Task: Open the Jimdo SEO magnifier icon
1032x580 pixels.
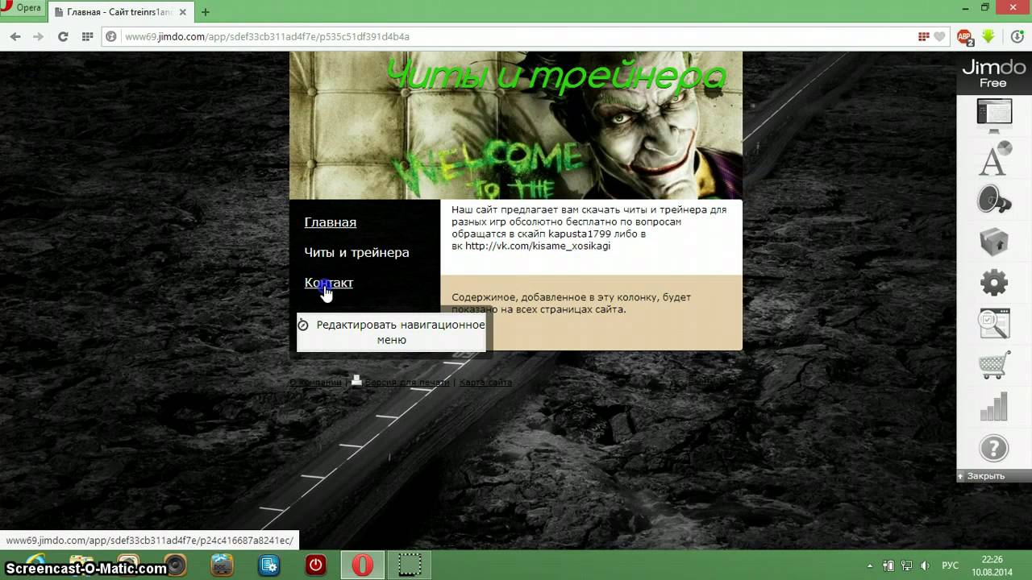Action: click(x=994, y=324)
